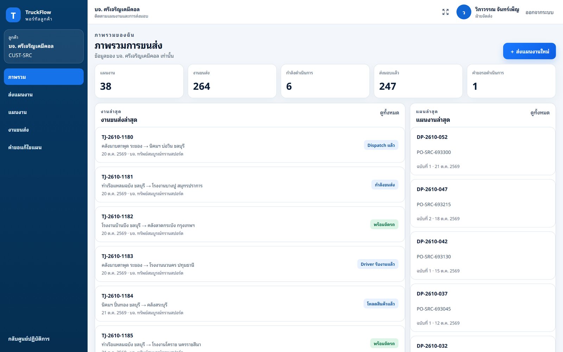Screen dimensions: 563x352
Task: Open plan DP-2610-052
Action: point(483,151)
